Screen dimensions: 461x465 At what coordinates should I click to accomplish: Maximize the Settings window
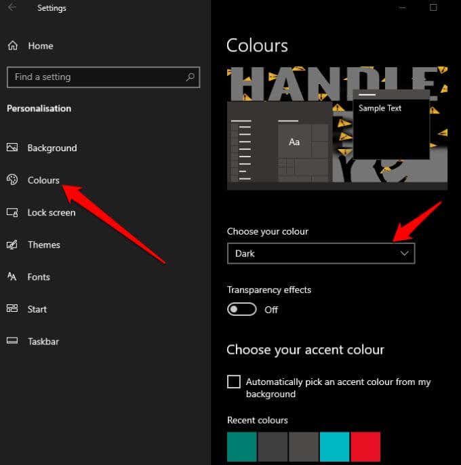433,7
